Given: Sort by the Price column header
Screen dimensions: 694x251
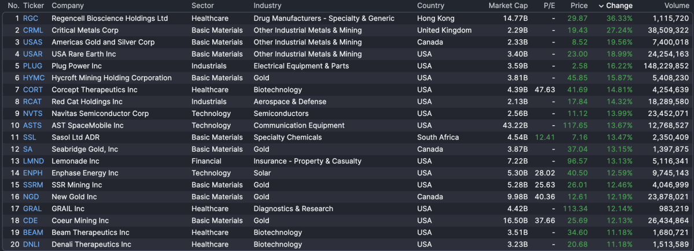Looking at the screenshot, I should (x=579, y=6).
